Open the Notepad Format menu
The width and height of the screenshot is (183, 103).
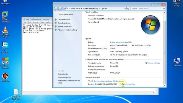pos(36,22)
